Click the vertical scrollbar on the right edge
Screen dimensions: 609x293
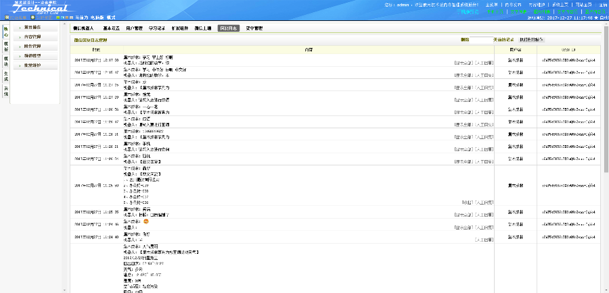click(x=606, y=135)
